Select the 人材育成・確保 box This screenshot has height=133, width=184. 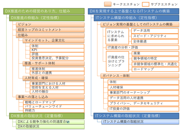54,78
